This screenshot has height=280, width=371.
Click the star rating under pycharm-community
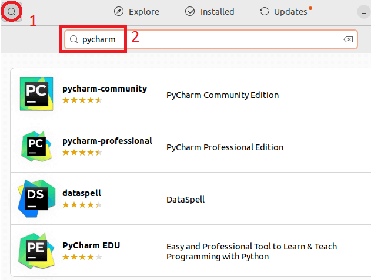(x=82, y=100)
